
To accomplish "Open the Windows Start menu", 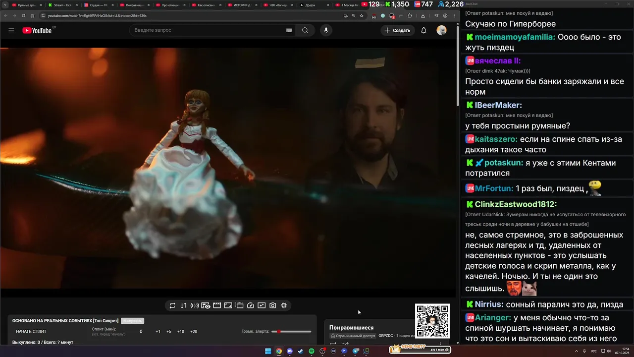I will pyautogui.click(x=268, y=351).
